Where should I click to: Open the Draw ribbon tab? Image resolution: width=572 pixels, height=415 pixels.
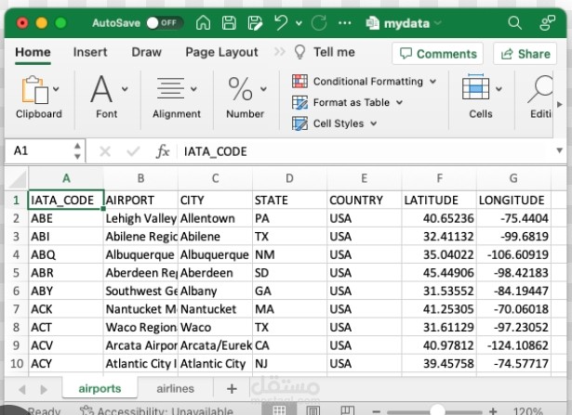[x=146, y=52]
